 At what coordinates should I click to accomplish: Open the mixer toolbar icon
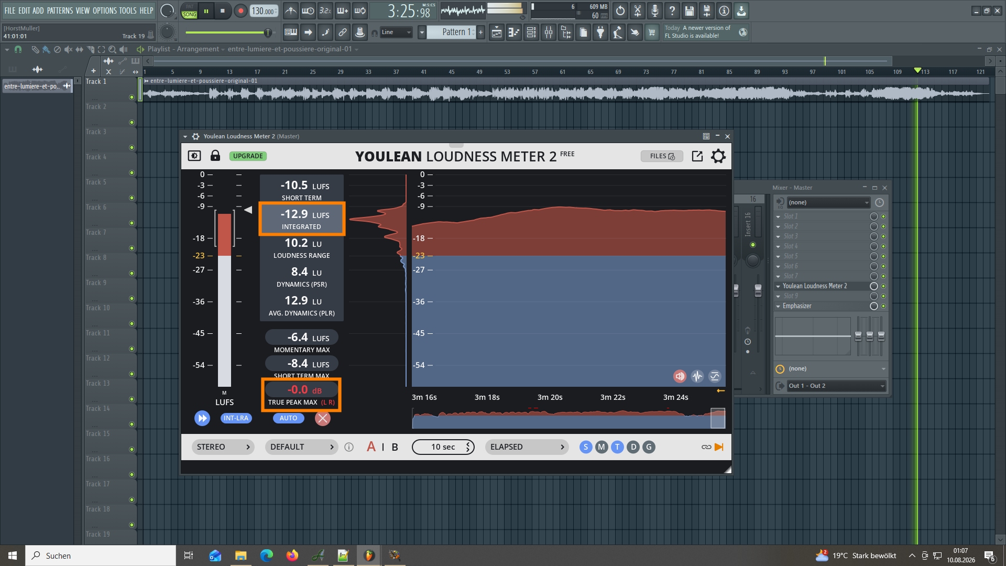tap(549, 32)
